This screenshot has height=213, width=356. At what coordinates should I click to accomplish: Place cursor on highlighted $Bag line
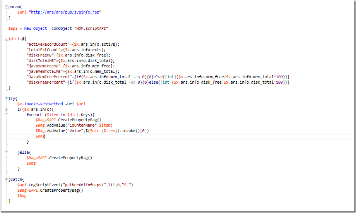pyautogui.click(x=181, y=136)
